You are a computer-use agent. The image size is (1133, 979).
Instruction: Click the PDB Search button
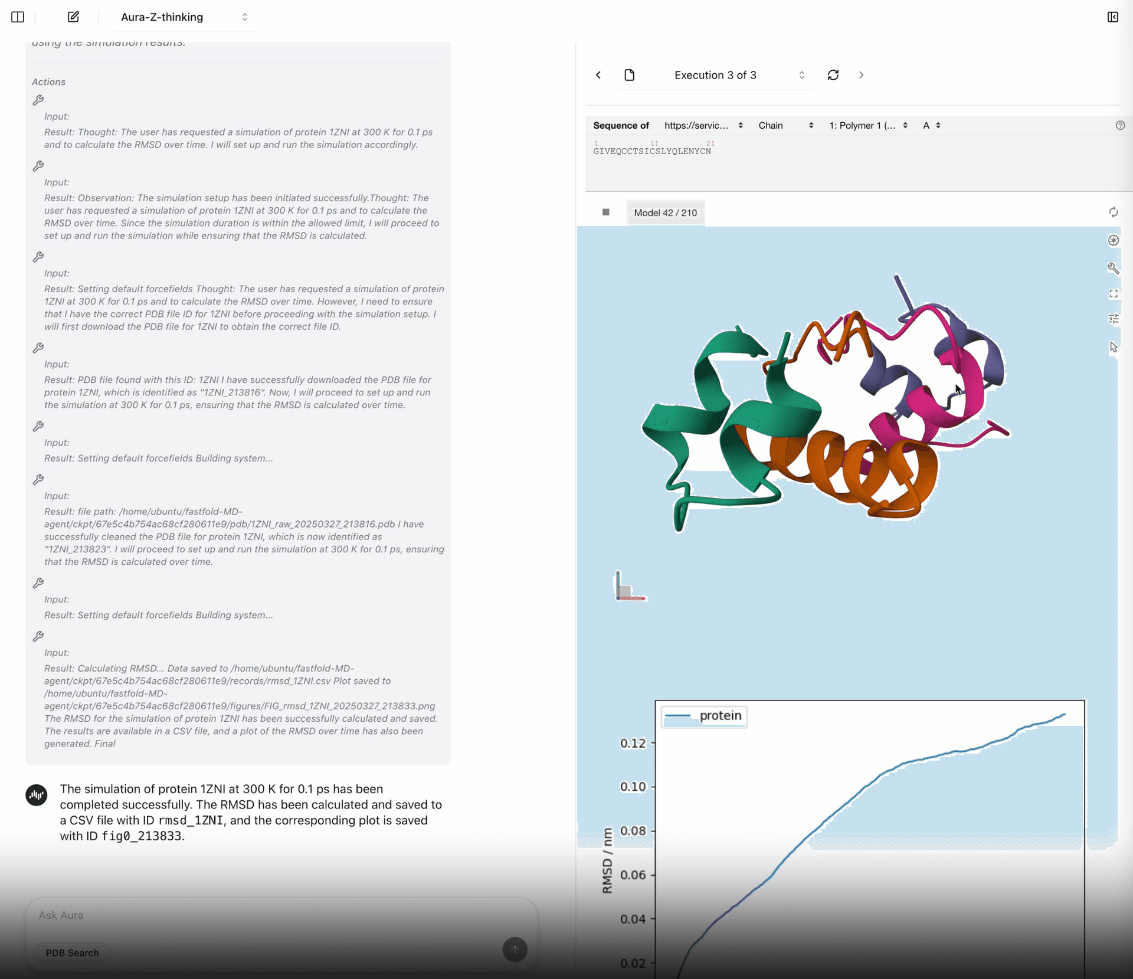(x=71, y=952)
